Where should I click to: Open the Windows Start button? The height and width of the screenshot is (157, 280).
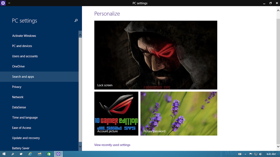[4, 154]
